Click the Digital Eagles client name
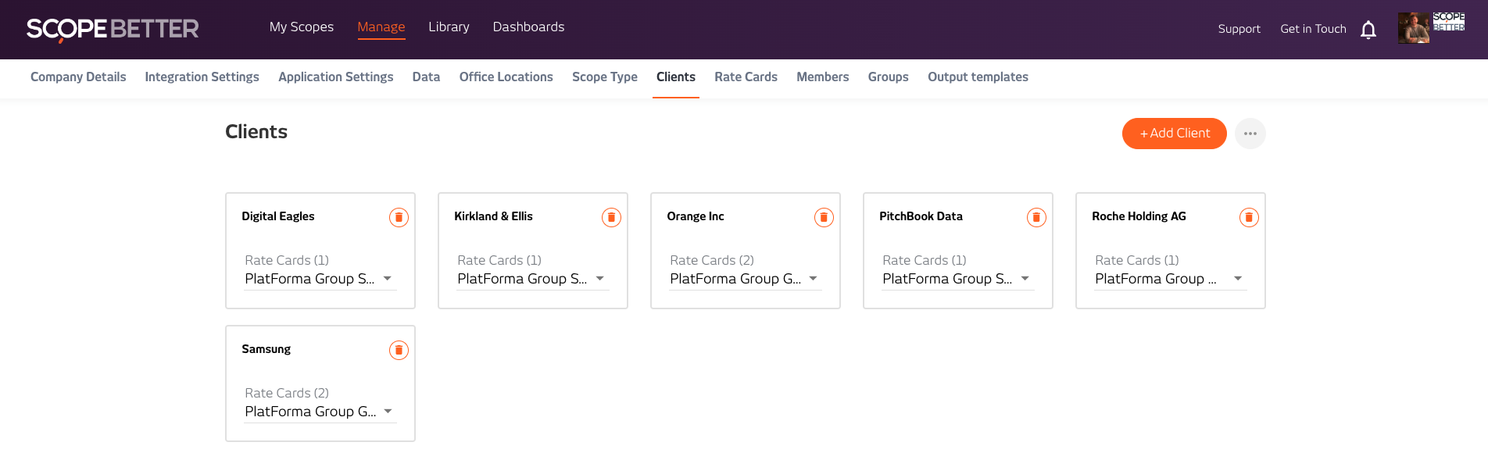Screen dimensions: 1488x460 (x=278, y=216)
